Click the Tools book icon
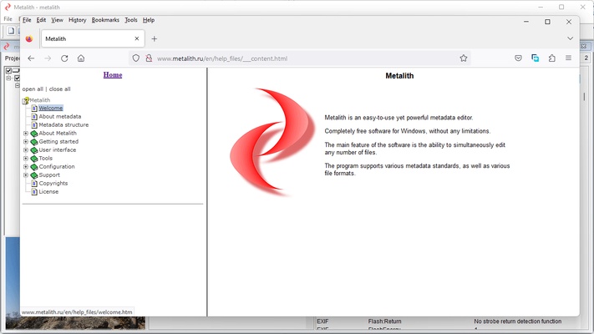This screenshot has width=594, height=334. 34,159
